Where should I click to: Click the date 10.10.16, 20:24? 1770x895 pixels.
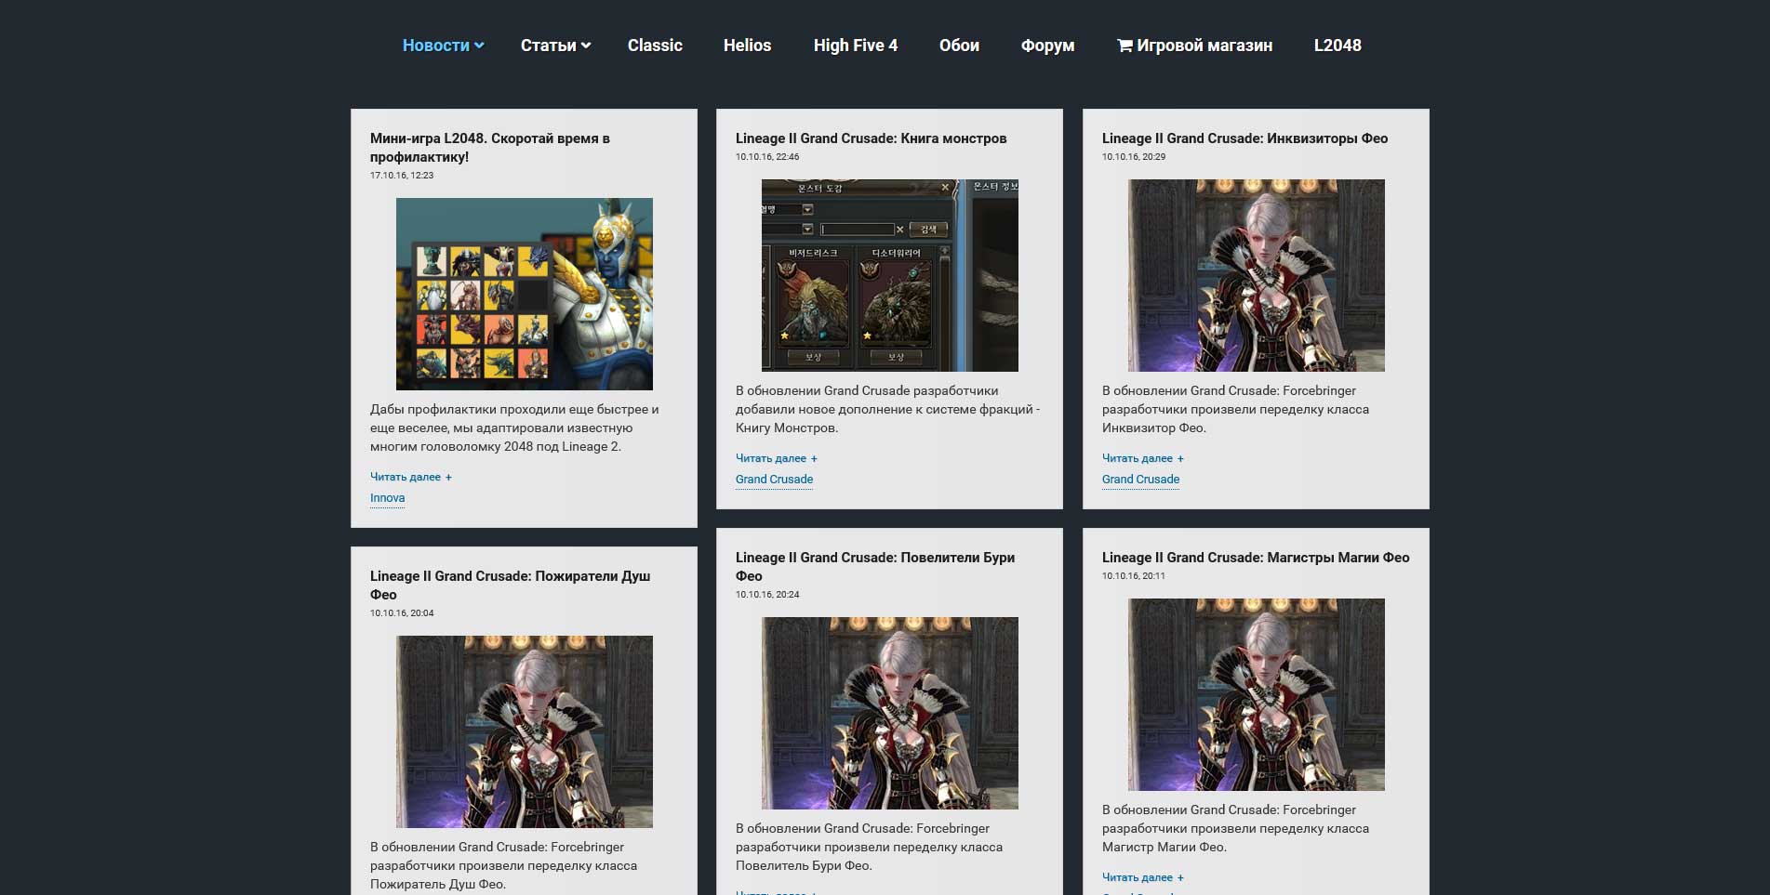coord(767,595)
